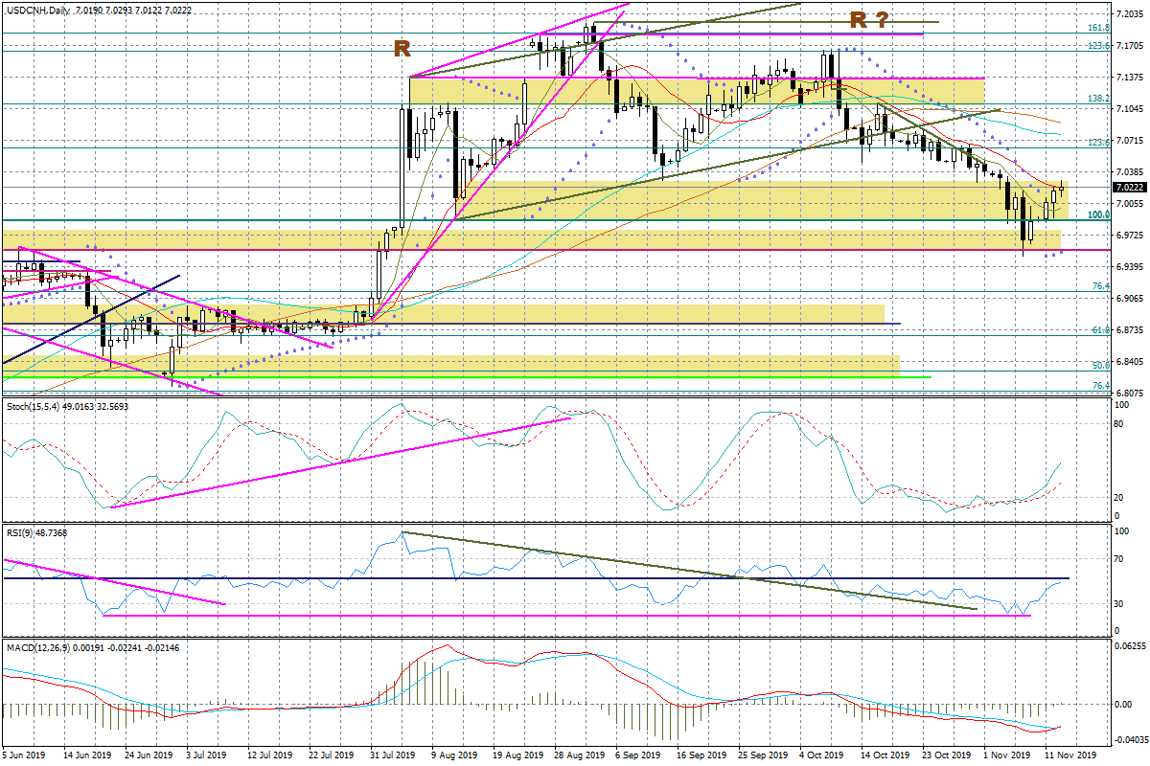
Task: Click the 6.8405 price axis label
Action: coord(1130,362)
